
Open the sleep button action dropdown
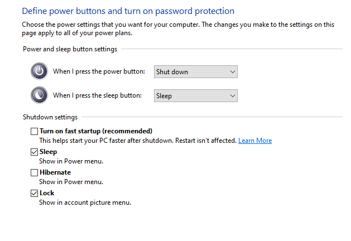pos(195,96)
